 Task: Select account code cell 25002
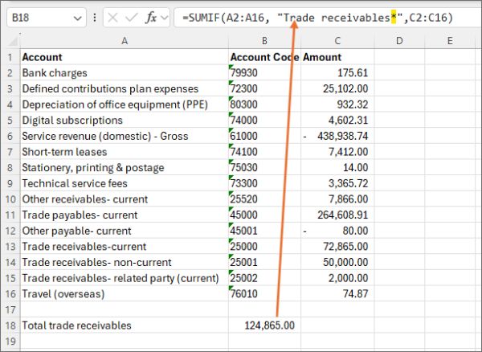point(264,278)
